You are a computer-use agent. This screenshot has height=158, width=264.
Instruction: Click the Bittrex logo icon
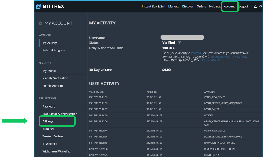39,6
